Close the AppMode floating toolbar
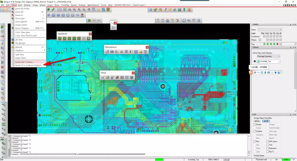 pyautogui.click(x=90, y=34)
